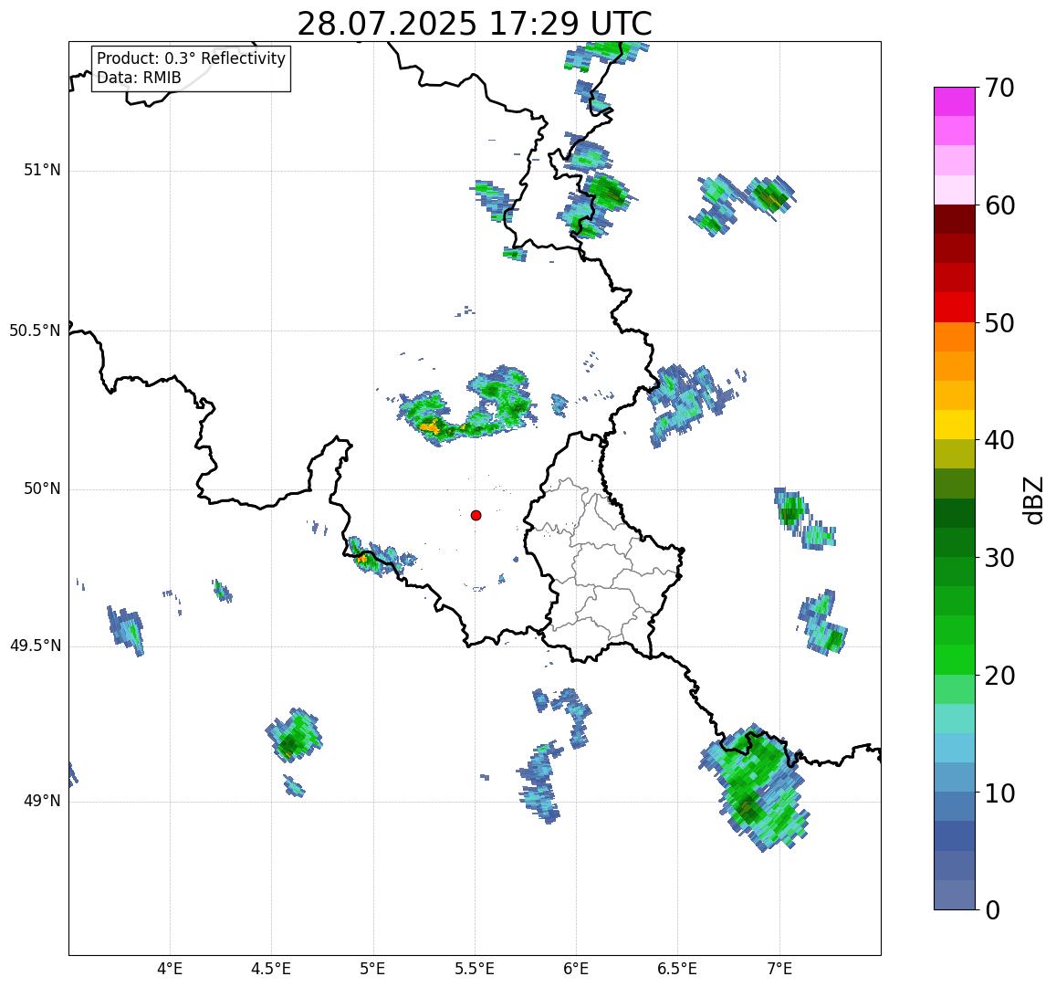Screen dimensions: 1056x987
Task: Click the 5°E longitude label
Action: (x=373, y=969)
